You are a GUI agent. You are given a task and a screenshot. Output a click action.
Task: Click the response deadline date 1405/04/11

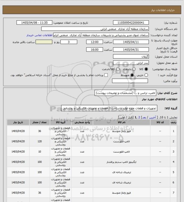tap(131, 42)
